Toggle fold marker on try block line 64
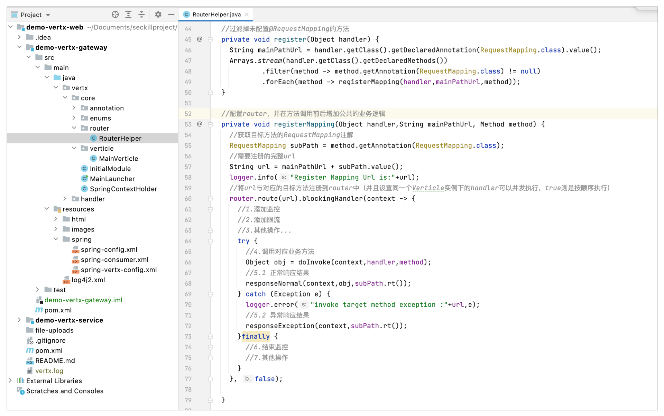The height and width of the screenshot is (416, 664). click(x=210, y=241)
